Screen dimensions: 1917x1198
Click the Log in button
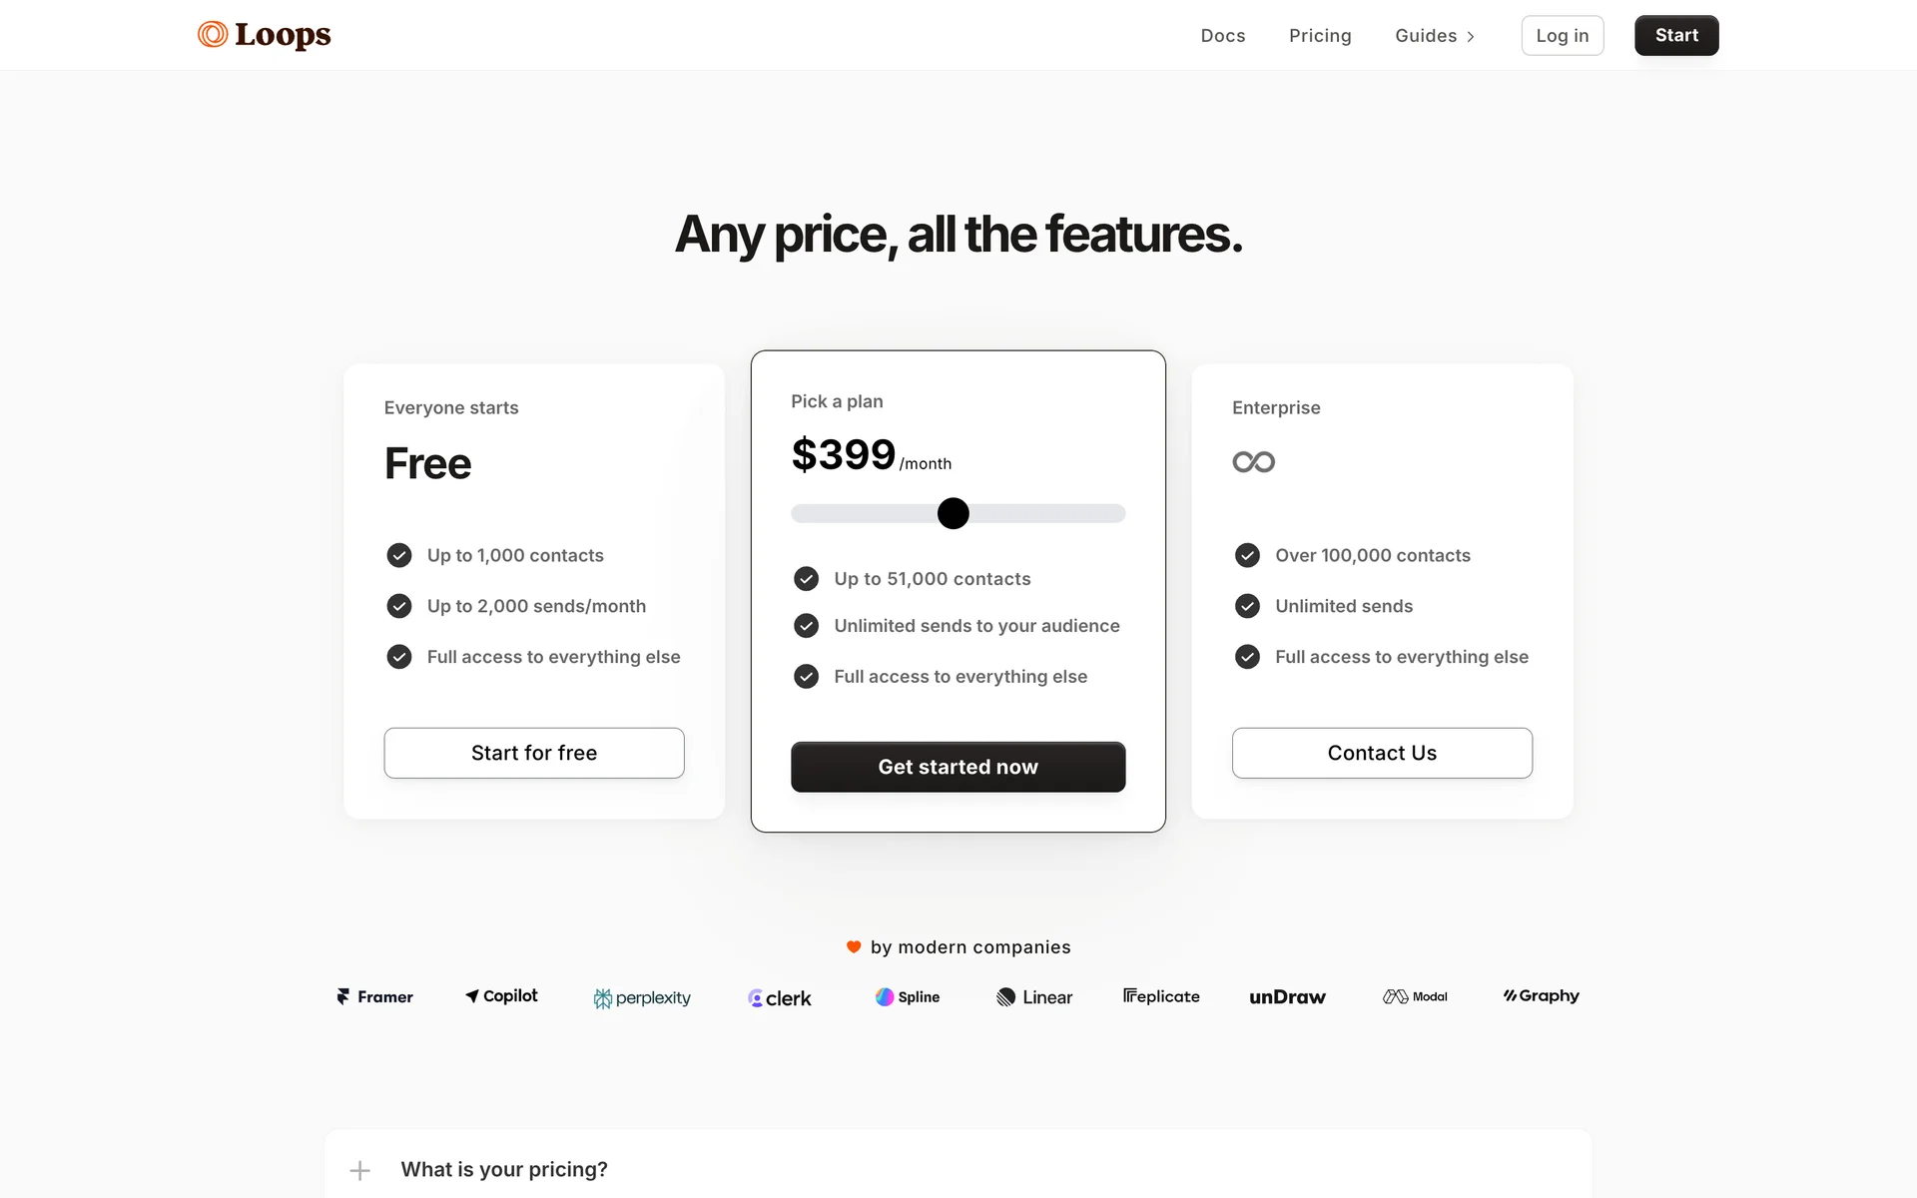[x=1562, y=36]
